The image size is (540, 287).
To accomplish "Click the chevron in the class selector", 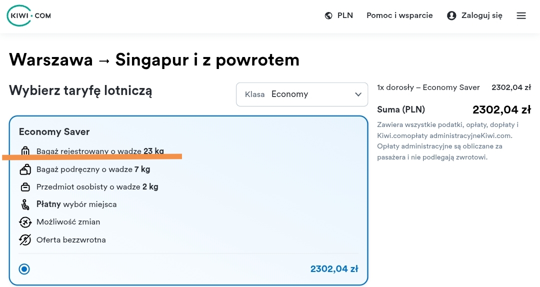I will click(x=358, y=94).
